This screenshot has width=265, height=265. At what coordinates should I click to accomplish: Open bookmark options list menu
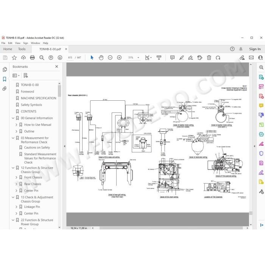click(16, 76)
